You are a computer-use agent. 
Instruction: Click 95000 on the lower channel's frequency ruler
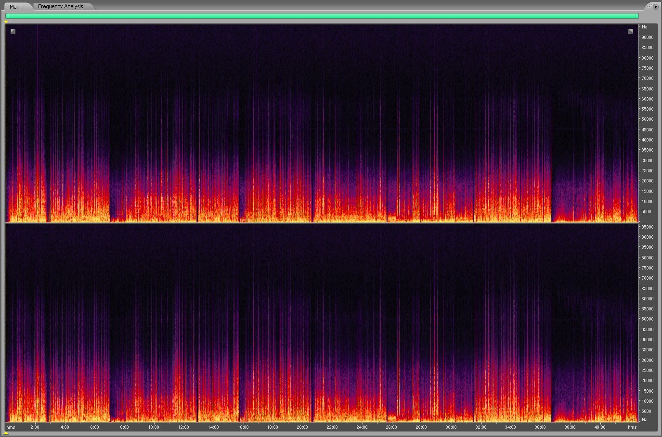tap(648, 227)
